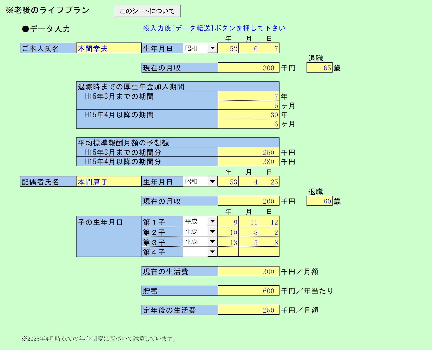
Task: Select the ご本人 birth day cell 7
Action: click(x=269, y=48)
